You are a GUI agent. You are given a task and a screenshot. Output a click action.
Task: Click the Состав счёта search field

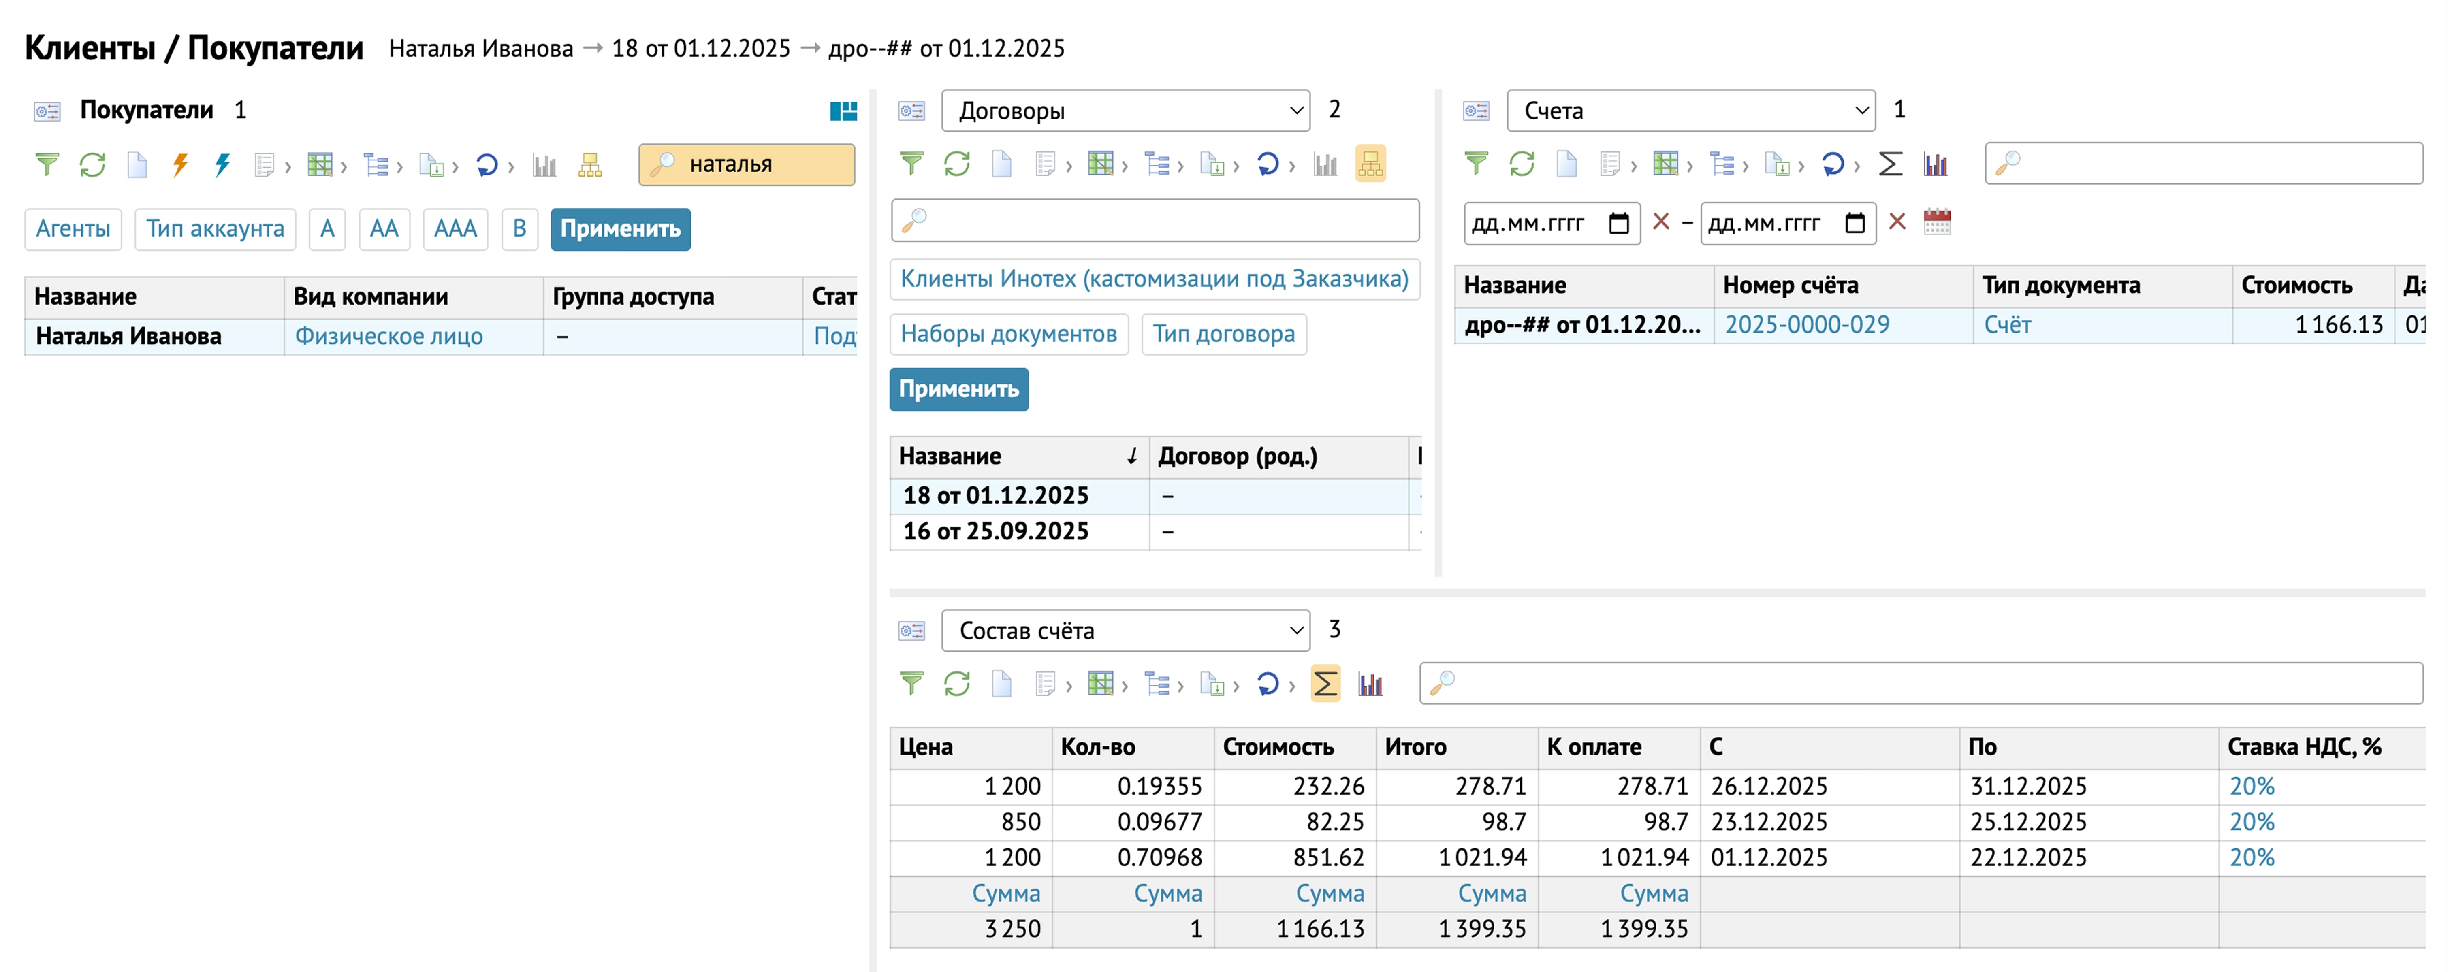pyautogui.click(x=1921, y=683)
